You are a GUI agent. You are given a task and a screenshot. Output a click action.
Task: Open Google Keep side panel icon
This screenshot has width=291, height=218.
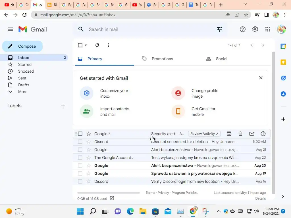tap(283, 62)
